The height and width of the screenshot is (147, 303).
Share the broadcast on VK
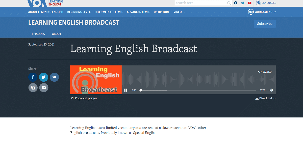(54, 77)
